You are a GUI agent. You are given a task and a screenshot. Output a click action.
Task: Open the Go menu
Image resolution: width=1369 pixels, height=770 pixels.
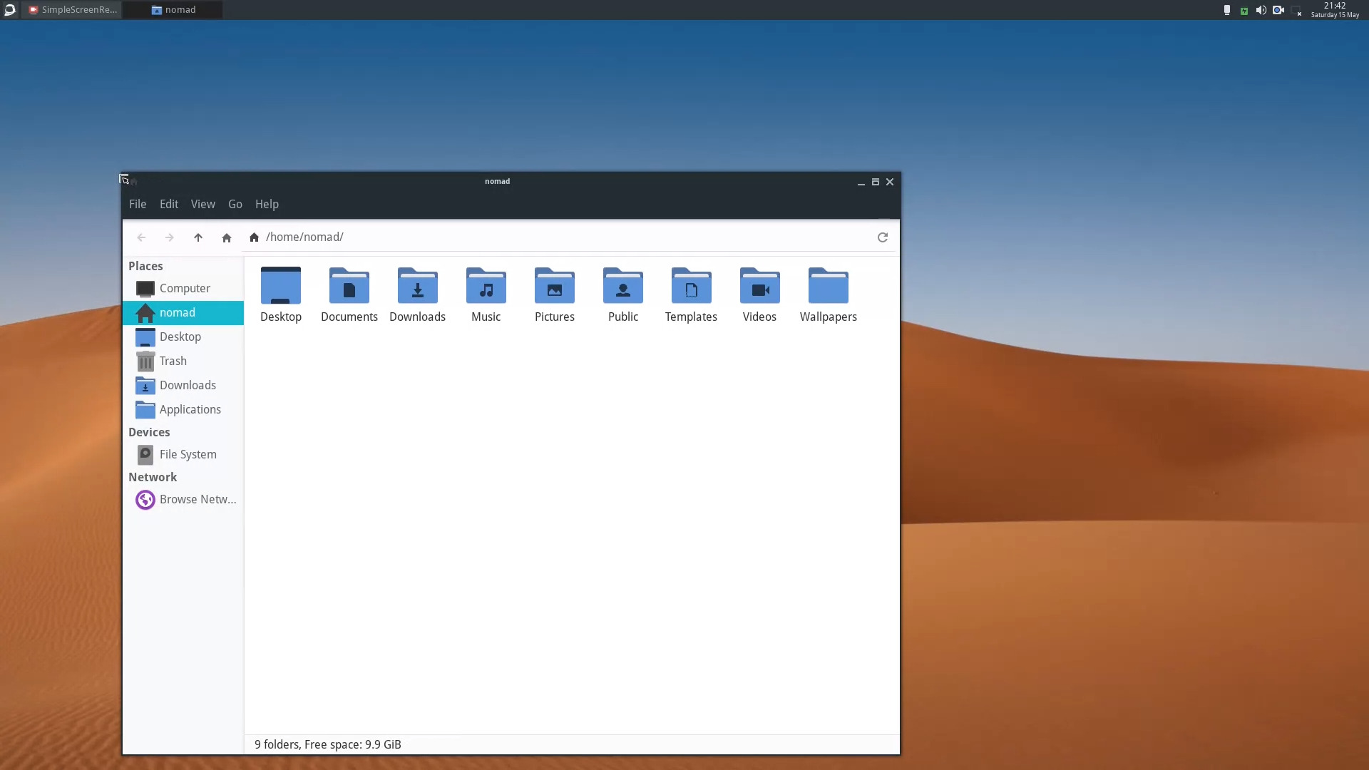pos(235,204)
